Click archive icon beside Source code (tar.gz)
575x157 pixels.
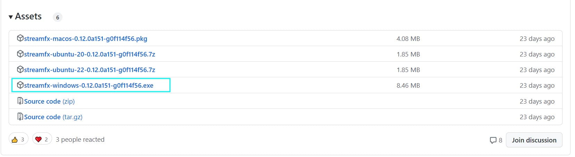point(20,117)
